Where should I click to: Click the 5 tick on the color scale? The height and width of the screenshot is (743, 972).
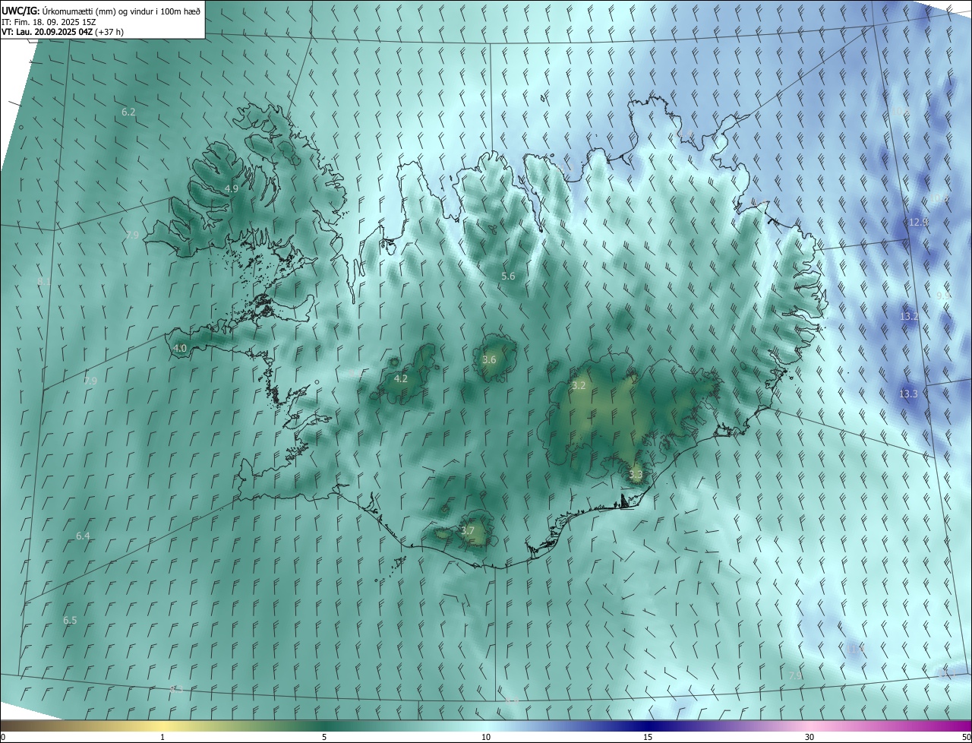[324, 738]
